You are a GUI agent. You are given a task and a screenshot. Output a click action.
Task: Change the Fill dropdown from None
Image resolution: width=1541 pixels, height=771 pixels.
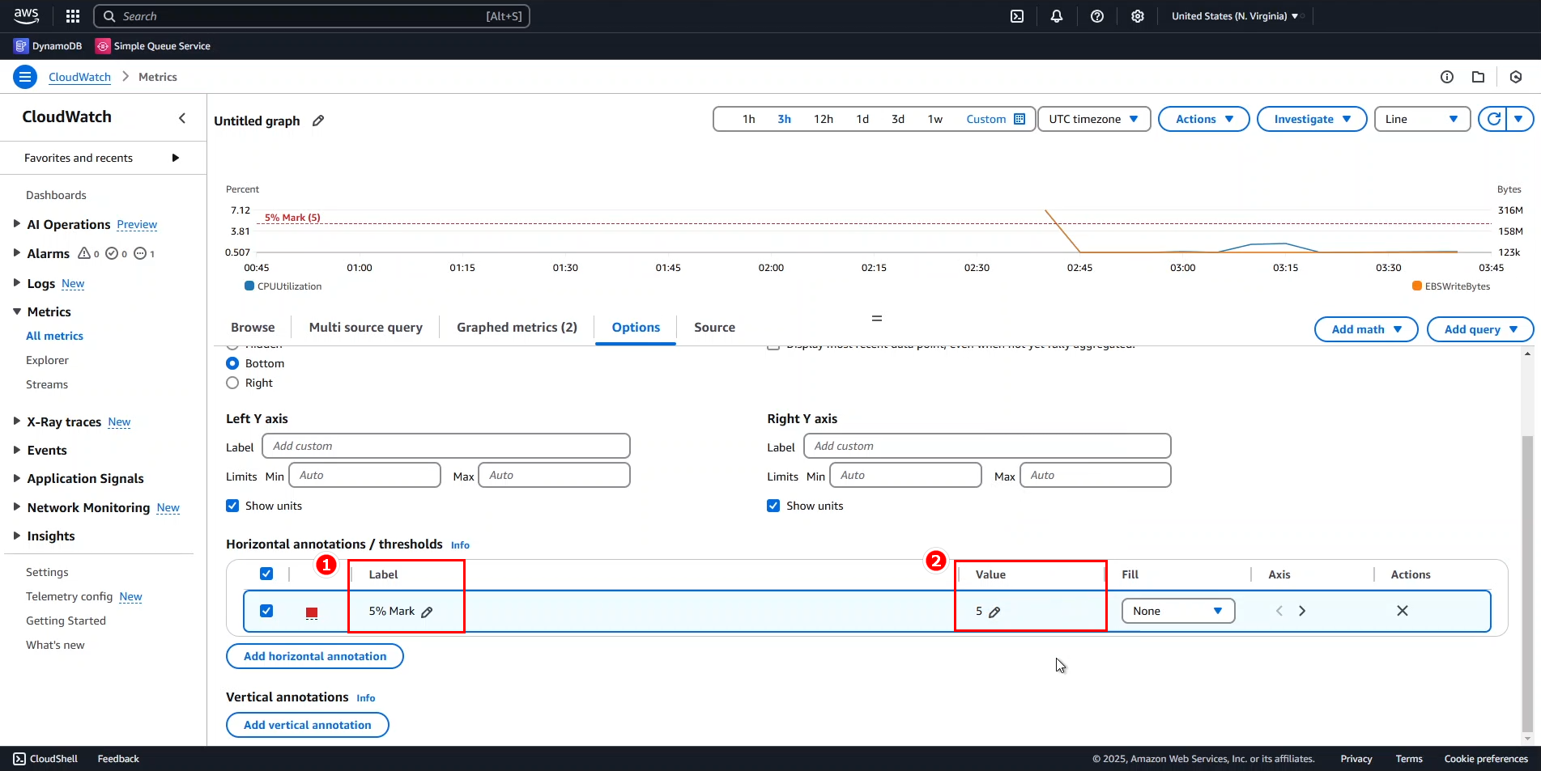(1178, 611)
